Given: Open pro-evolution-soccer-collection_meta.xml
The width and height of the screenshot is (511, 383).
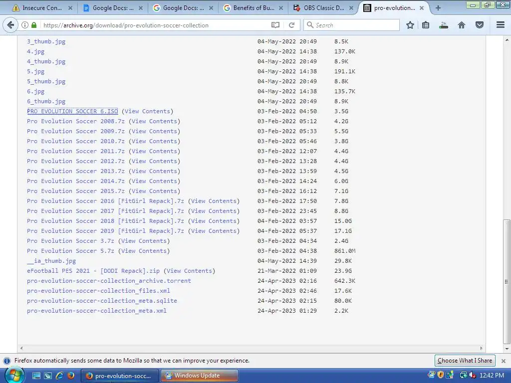Looking at the screenshot, I should coord(97,311).
